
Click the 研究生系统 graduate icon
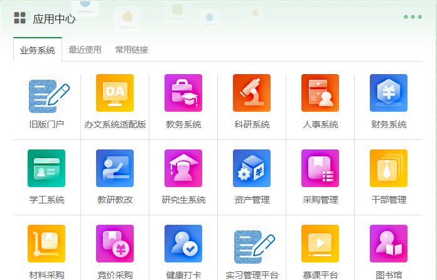pyautogui.click(x=183, y=168)
